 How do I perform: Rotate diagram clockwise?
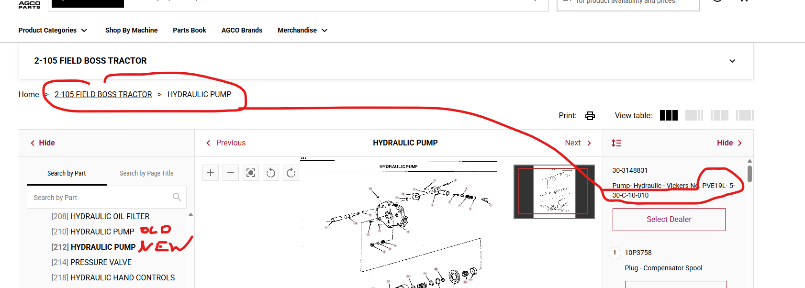pos(291,173)
